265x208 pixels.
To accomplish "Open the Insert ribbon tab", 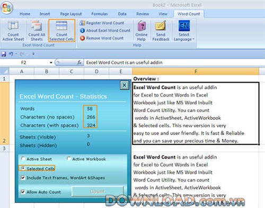I will (45, 14).
